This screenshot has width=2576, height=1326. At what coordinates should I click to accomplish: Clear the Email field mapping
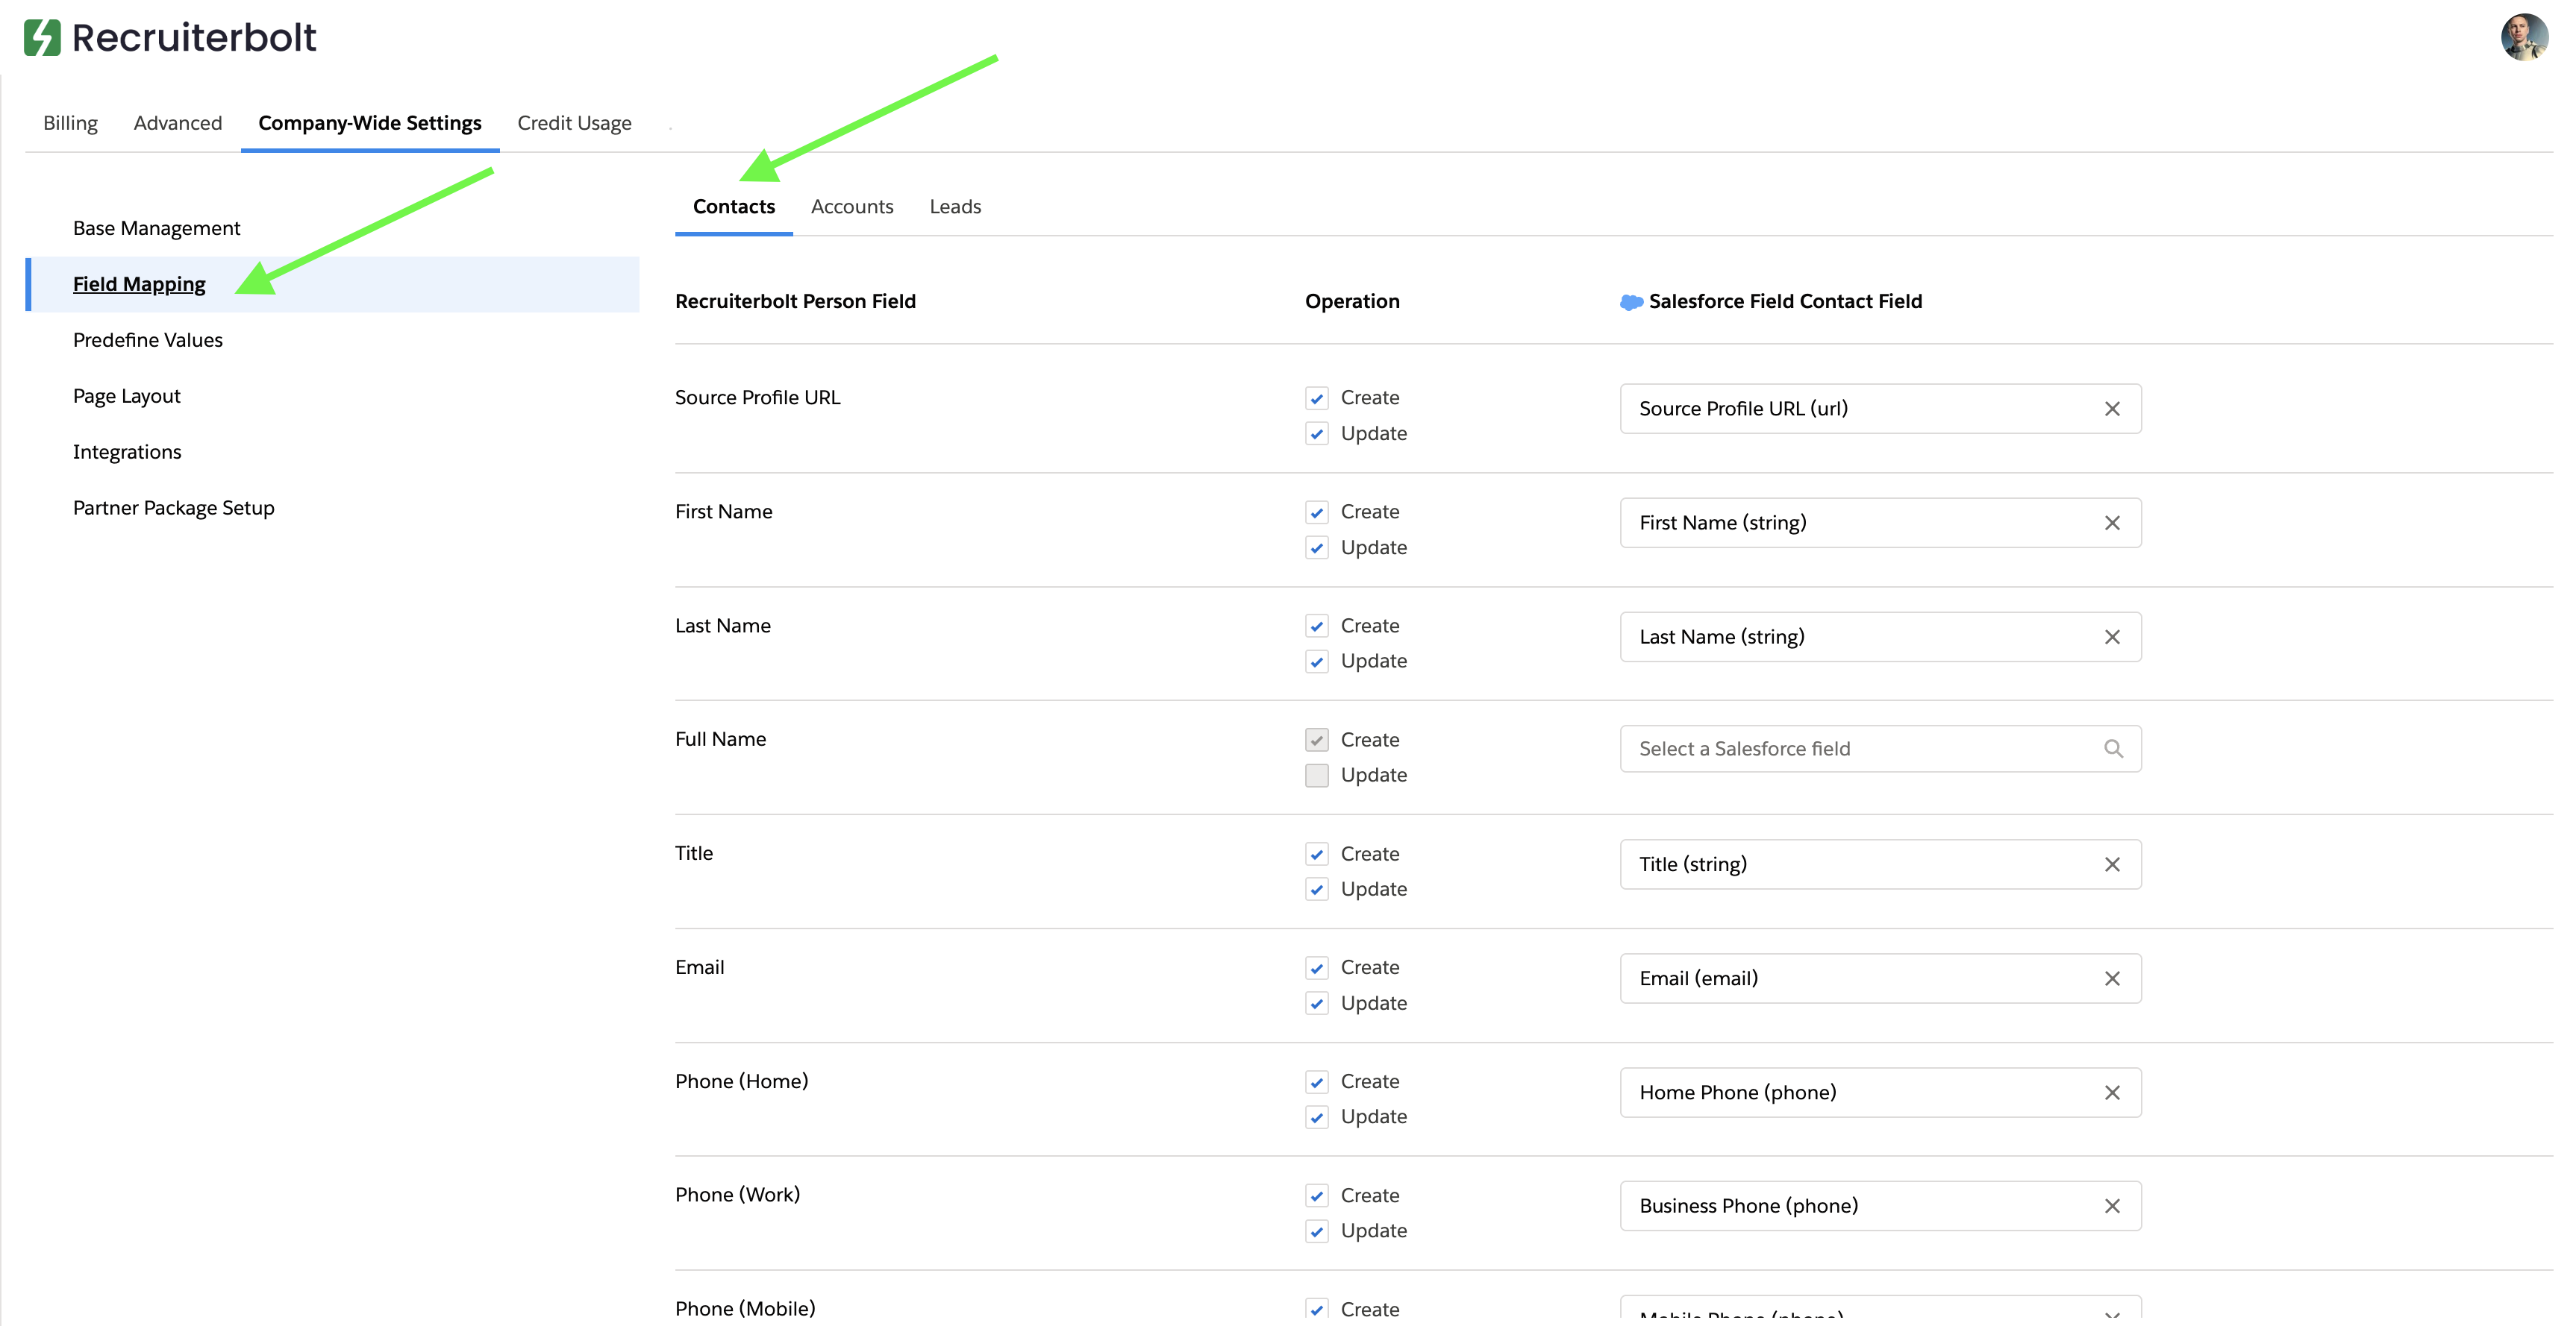(2111, 978)
